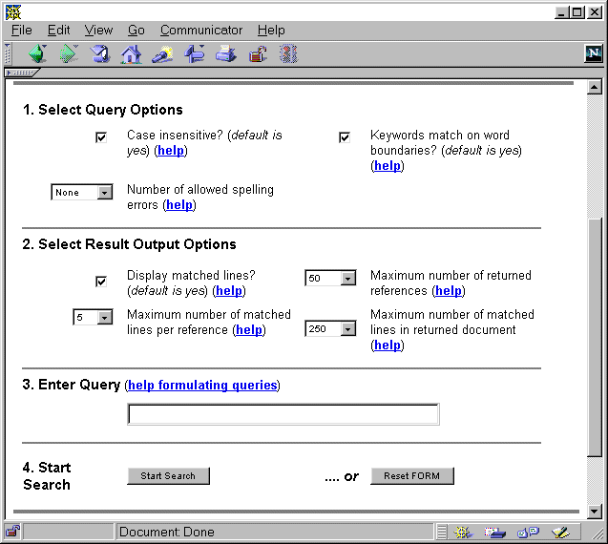Screen dimensions: 608x544
Task: Click the Reload page toolbar icon
Action: click(x=99, y=54)
